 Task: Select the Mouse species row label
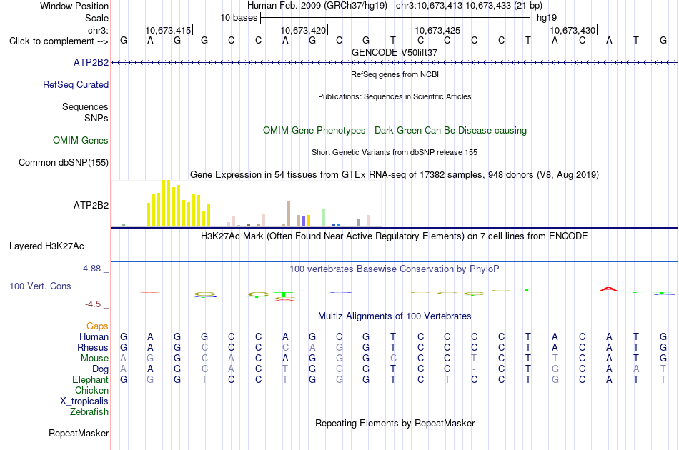[94, 359]
